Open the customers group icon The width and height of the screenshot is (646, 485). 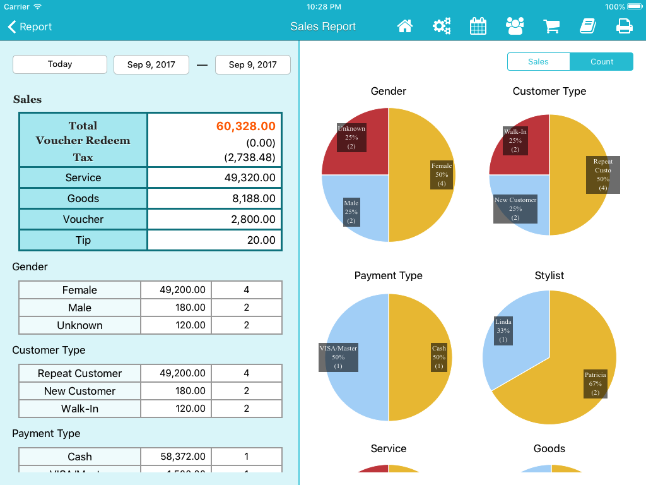[x=515, y=27]
